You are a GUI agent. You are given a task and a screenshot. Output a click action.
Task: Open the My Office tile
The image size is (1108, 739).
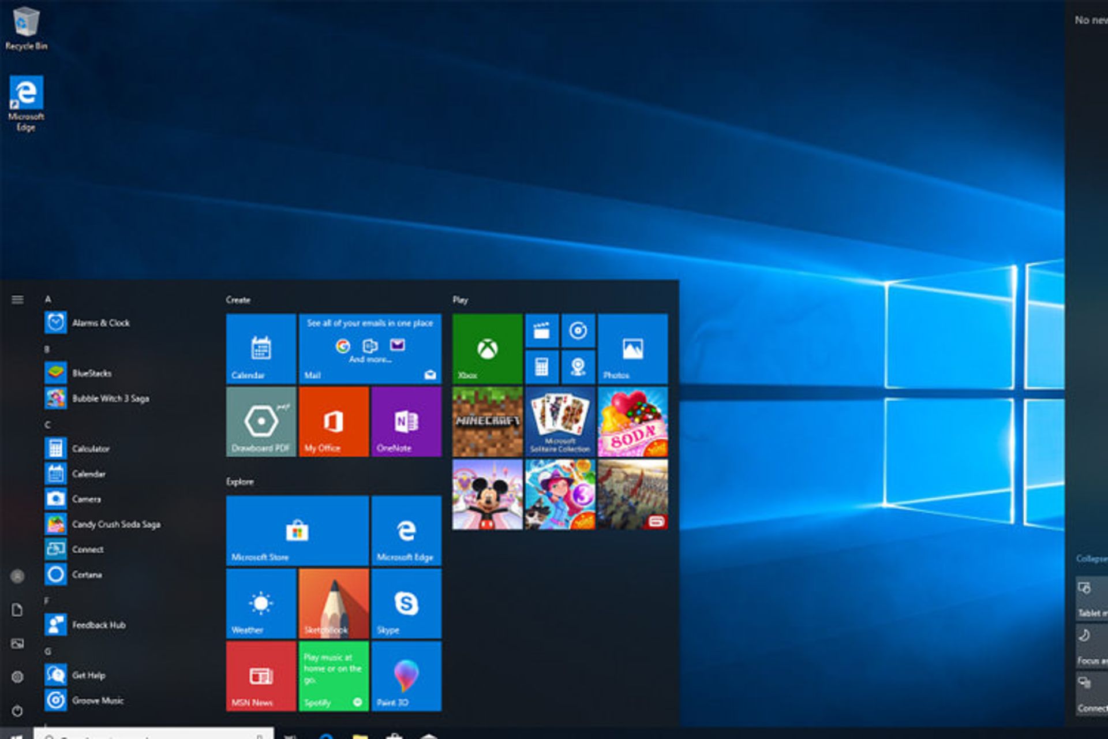point(334,421)
